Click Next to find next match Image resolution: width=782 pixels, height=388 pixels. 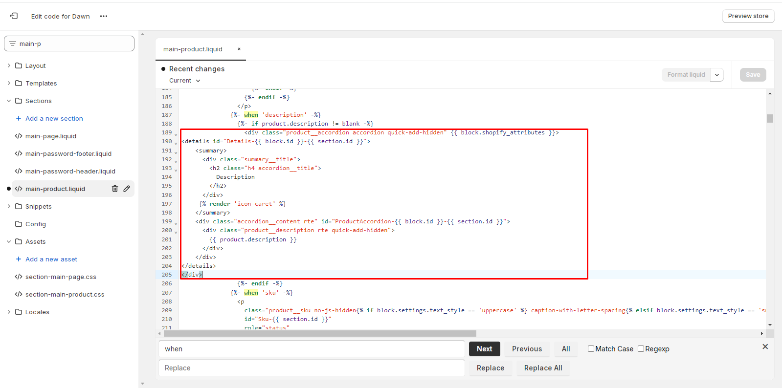click(x=485, y=349)
